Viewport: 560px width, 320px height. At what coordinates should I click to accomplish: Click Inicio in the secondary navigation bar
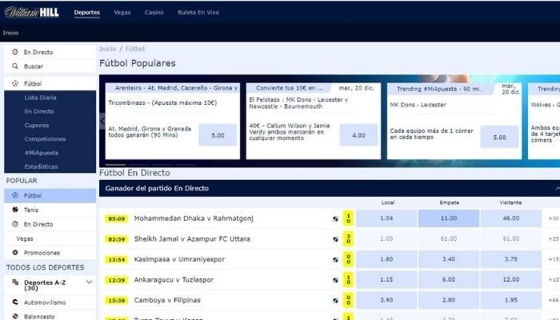(x=10, y=33)
